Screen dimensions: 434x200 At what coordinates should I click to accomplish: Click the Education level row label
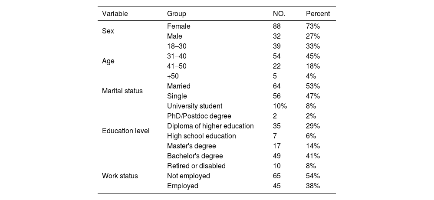point(125,131)
